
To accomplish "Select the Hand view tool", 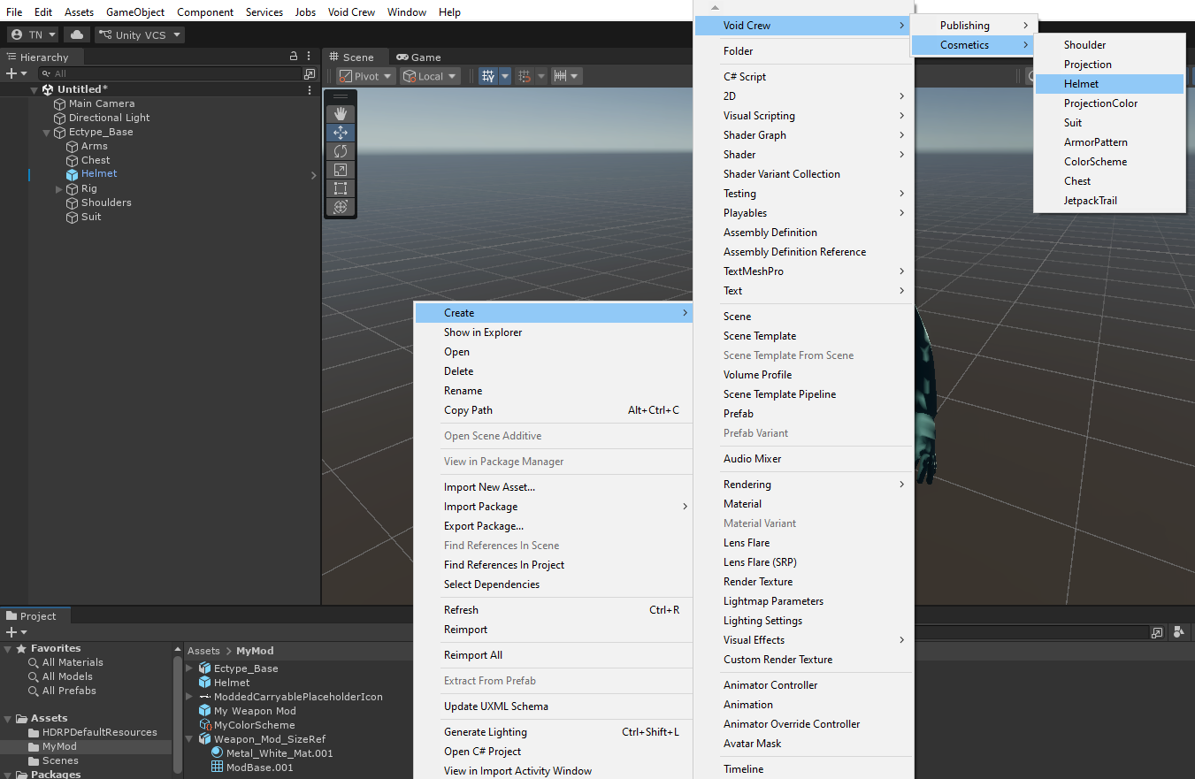I will pos(341,114).
